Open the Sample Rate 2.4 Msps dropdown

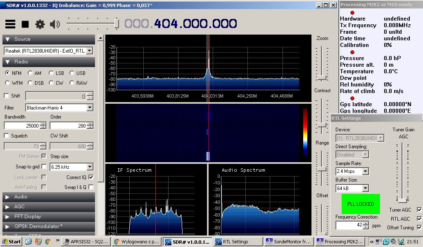point(366,171)
